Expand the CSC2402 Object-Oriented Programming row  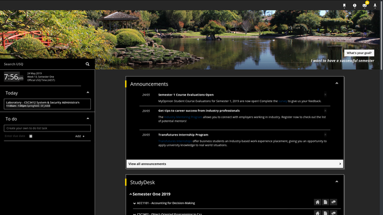(x=134, y=214)
